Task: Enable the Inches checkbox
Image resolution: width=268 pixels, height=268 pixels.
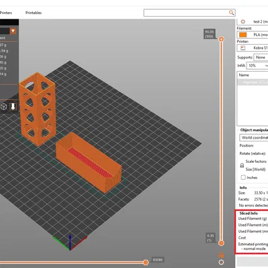Action: pyautogui.click(x=243, y=178)
